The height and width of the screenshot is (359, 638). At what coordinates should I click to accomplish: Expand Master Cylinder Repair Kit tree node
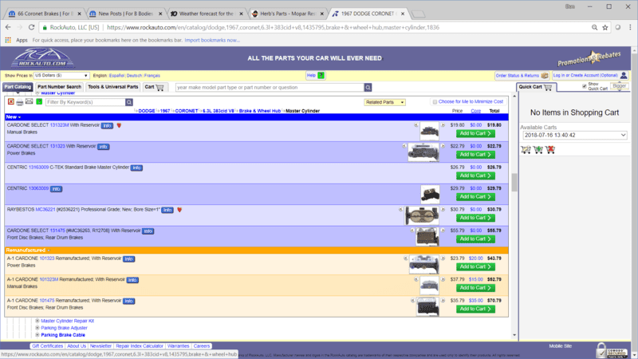coord(37,321)
